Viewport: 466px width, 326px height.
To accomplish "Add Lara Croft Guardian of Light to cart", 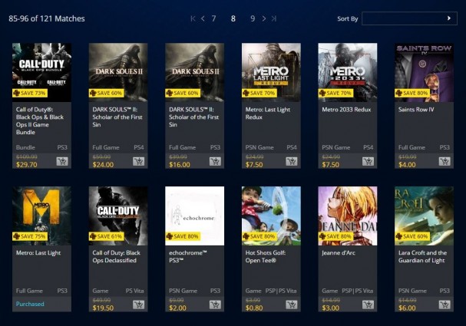I will point(445,305).
